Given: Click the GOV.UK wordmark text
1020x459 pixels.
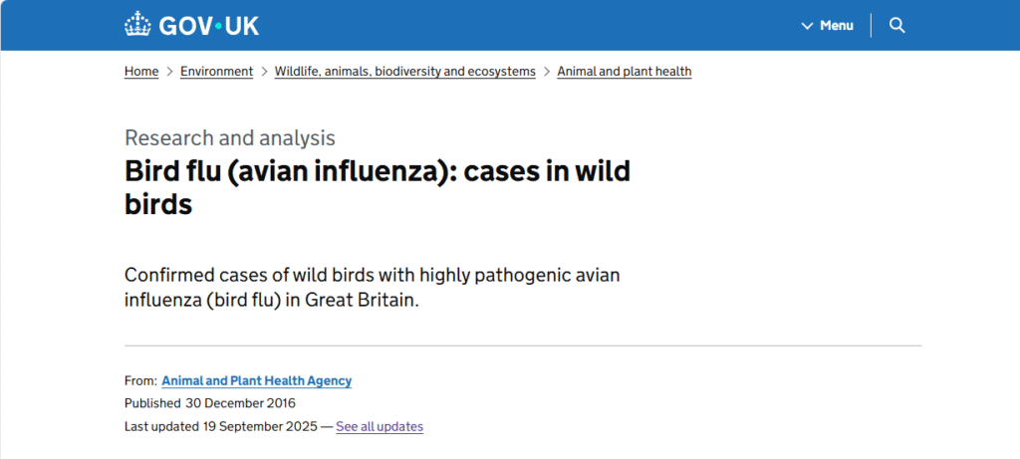Looking at the screenshot, I should click(x=208, y=26).
